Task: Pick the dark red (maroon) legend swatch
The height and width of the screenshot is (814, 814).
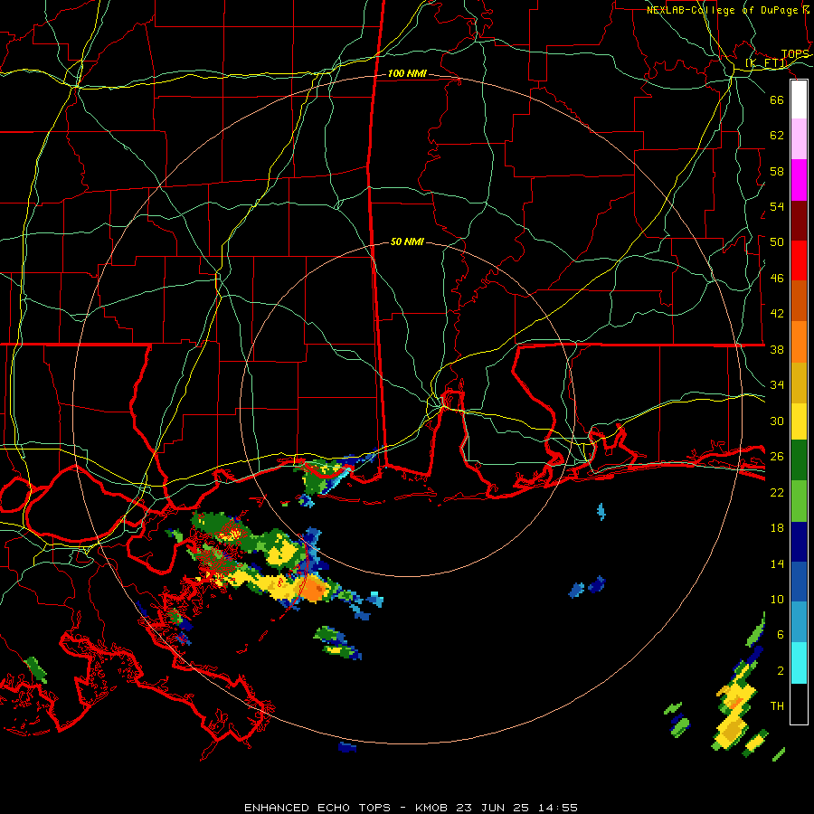Action: click(799, 221)
